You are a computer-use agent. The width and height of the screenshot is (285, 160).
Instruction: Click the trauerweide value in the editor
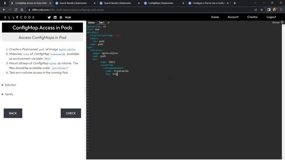coord(121,71)
